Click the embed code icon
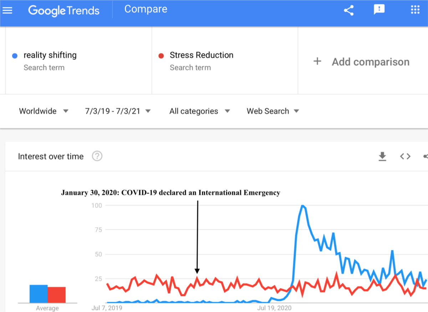The image size is (428, 312). tap(405, 156)
